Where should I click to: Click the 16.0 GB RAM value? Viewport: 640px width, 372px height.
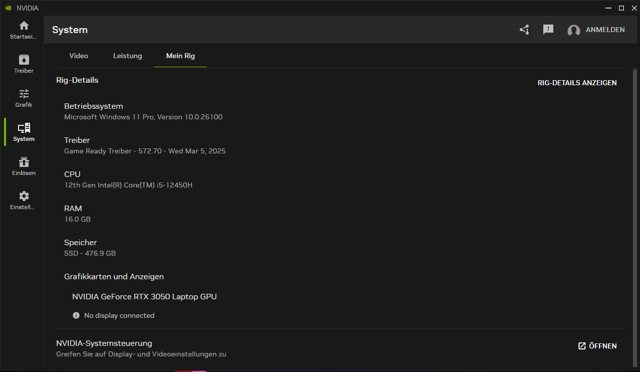pyautogui.click(x=77, y=219)
